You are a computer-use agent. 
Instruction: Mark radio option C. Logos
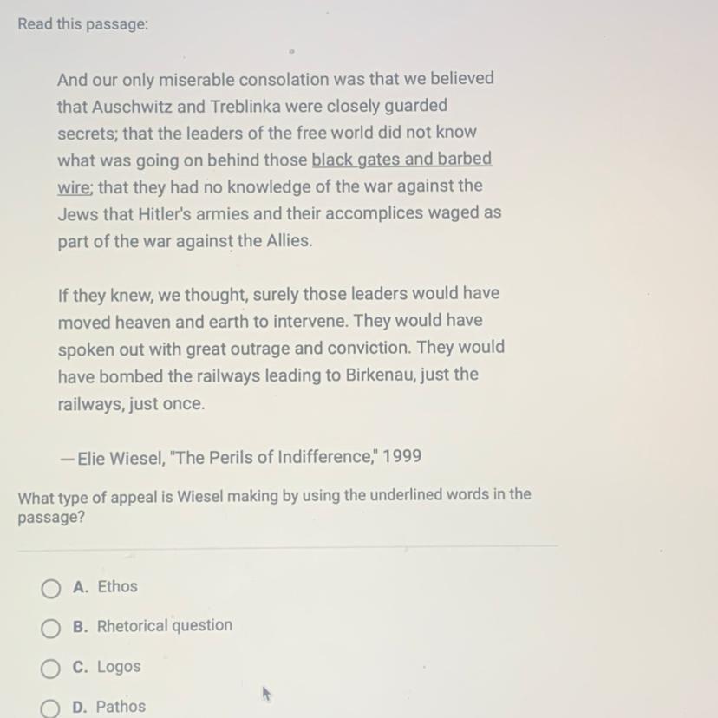50,669
